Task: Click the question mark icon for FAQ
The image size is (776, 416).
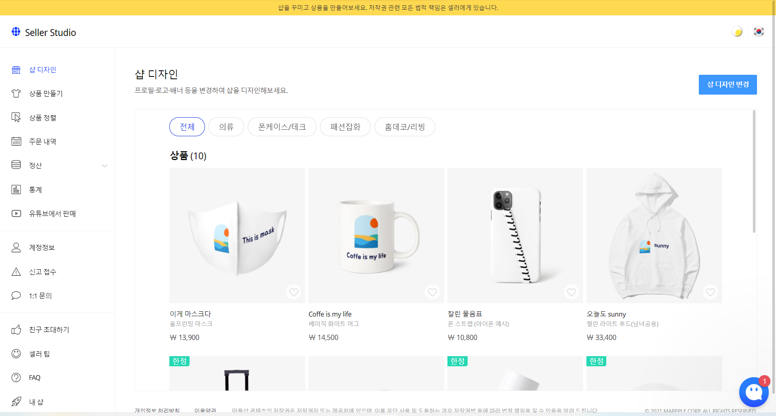Action: coord(16,378)
